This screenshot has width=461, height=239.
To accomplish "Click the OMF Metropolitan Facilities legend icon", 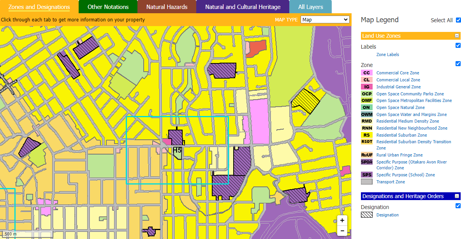I will pyautogui.click(x=367, y=100).
